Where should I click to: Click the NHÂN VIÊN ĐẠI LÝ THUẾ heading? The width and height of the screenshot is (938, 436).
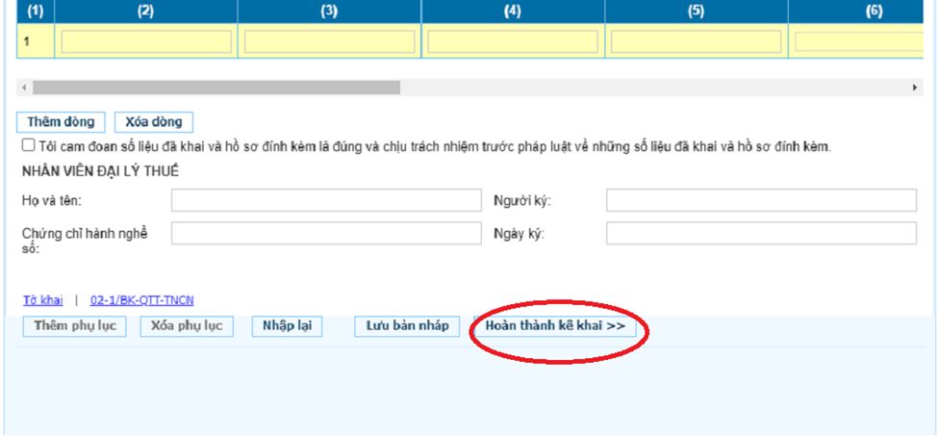point(100,171)
